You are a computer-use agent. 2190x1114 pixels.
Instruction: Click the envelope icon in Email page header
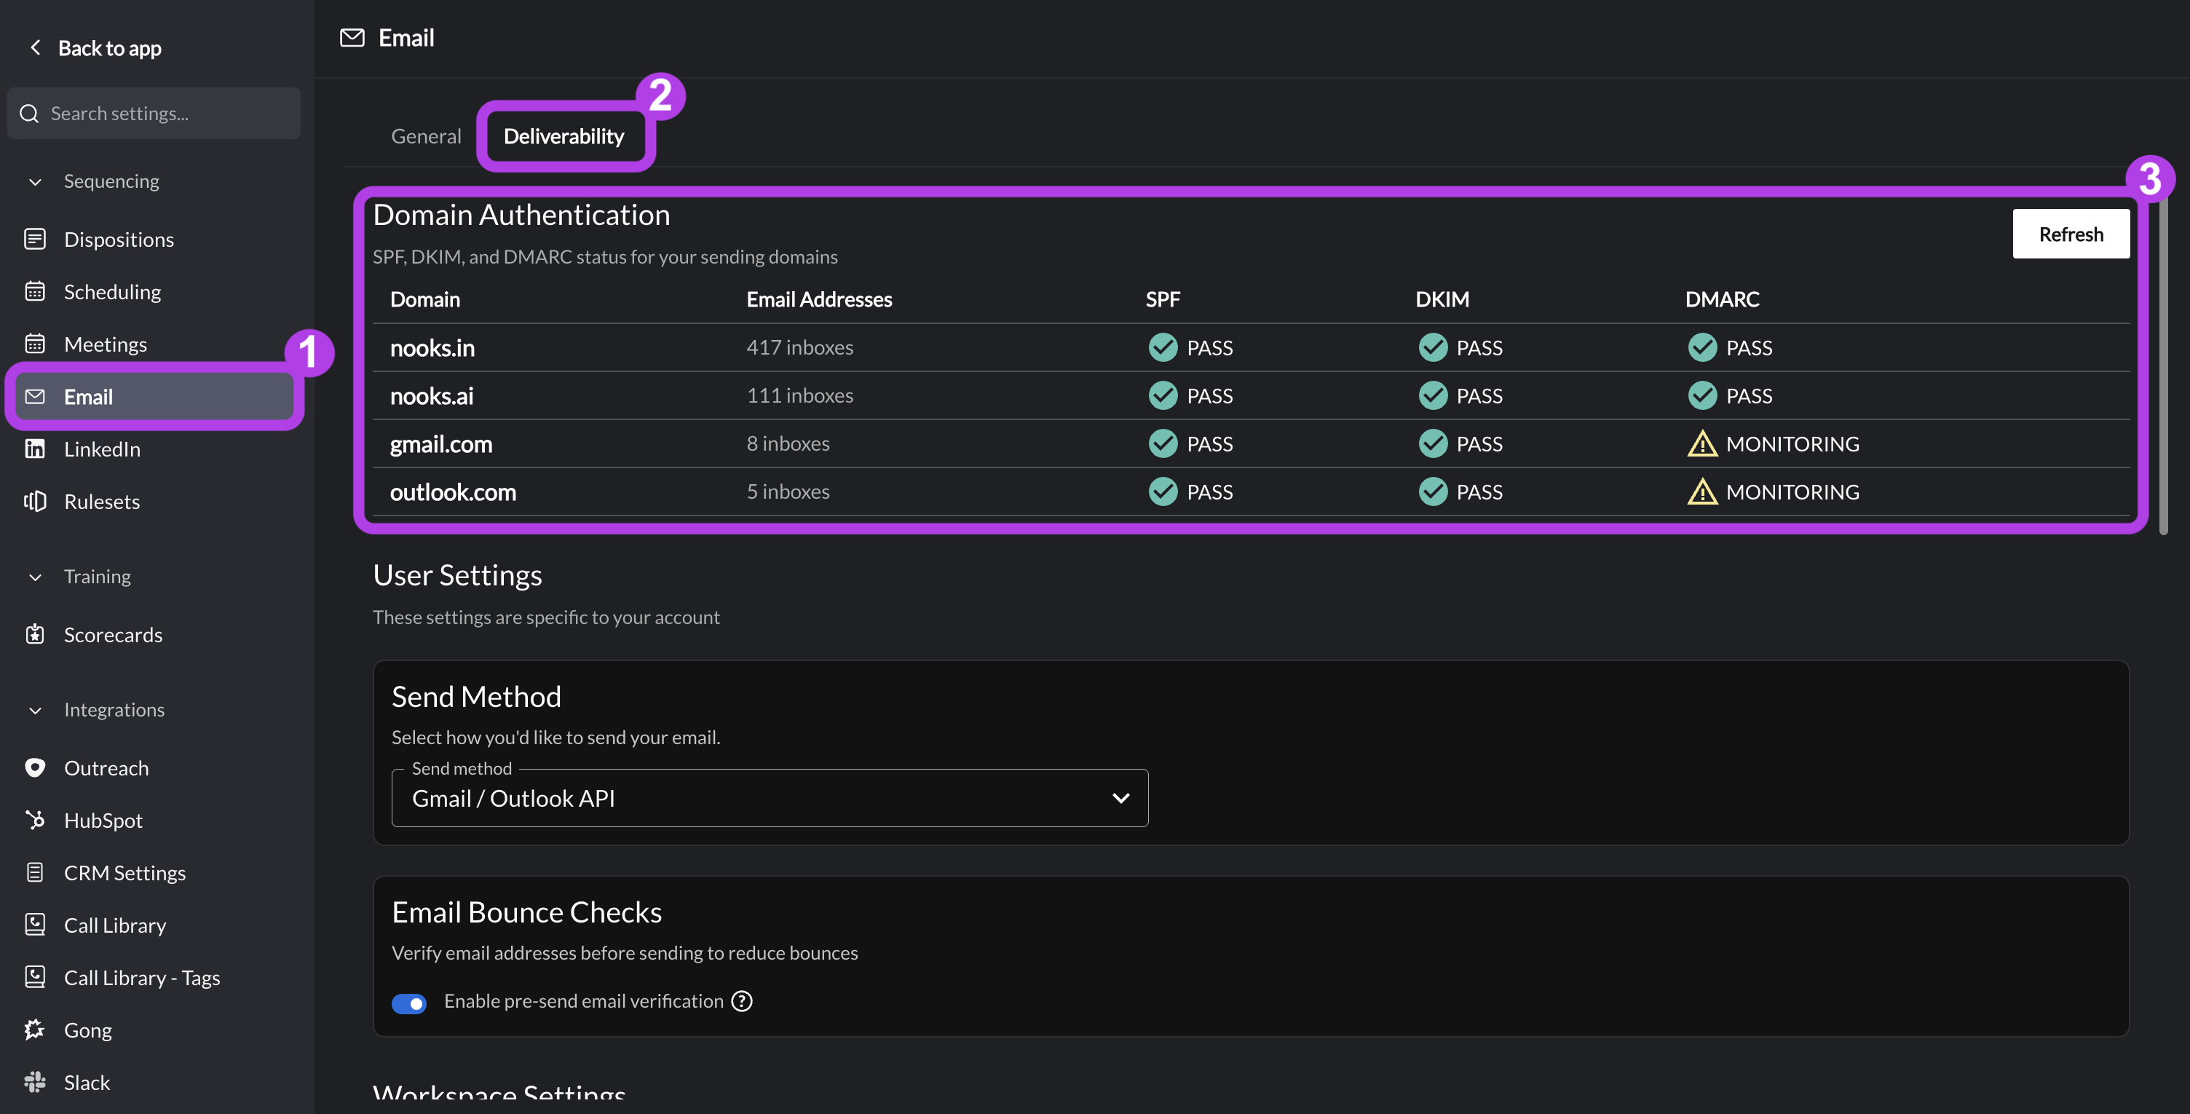click(352, 37)
